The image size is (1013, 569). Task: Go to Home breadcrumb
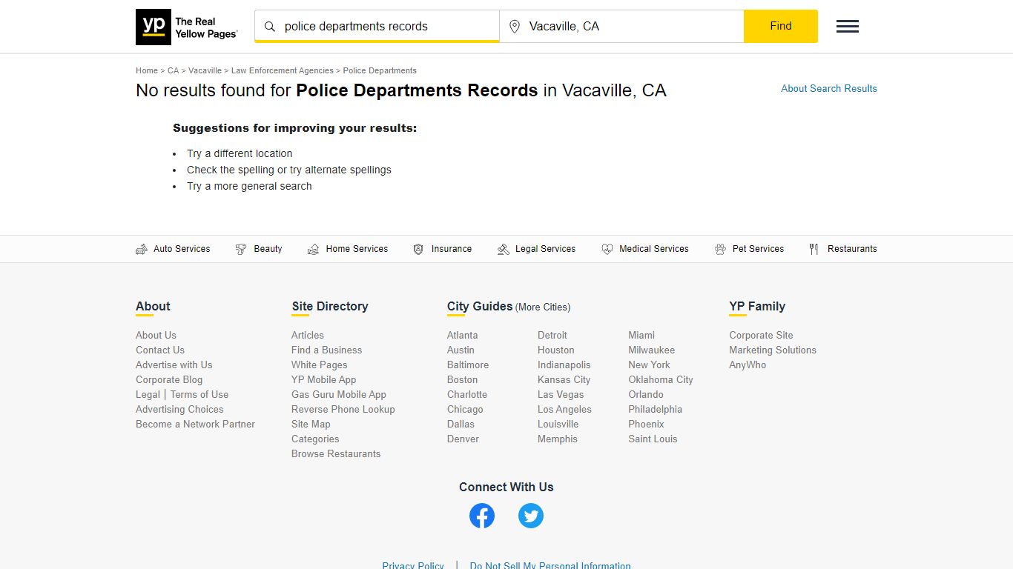147,70
